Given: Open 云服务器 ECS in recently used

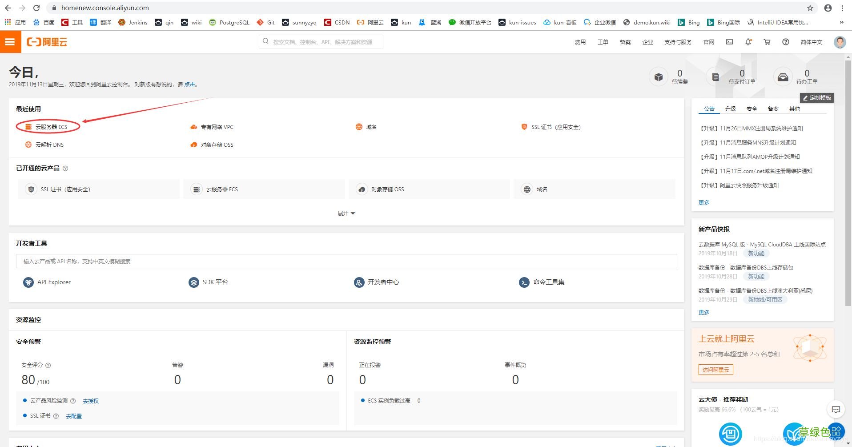Looking at the screenshot, I should [46, 127].
